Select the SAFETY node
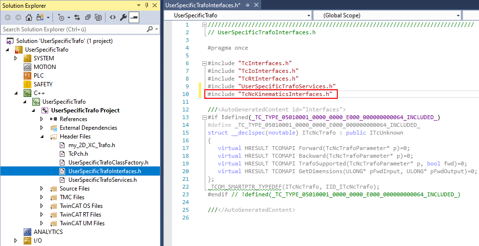479x246 pixels. 43,84
